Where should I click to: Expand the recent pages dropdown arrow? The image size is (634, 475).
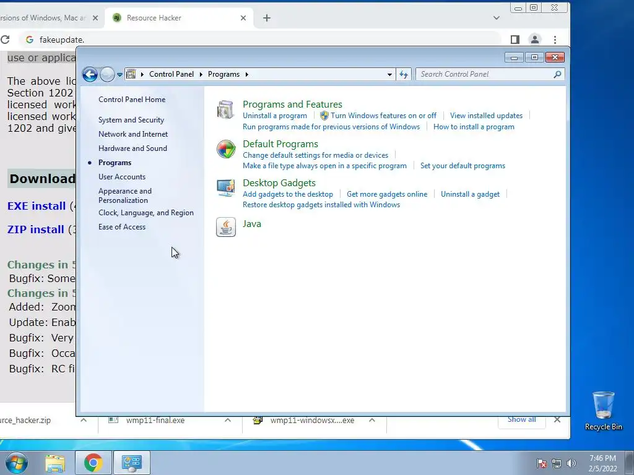click(119, 75)
